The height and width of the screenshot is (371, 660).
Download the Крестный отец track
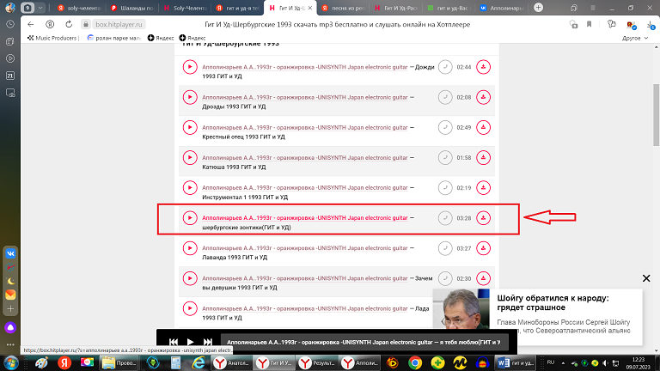(x=483, y=127)
